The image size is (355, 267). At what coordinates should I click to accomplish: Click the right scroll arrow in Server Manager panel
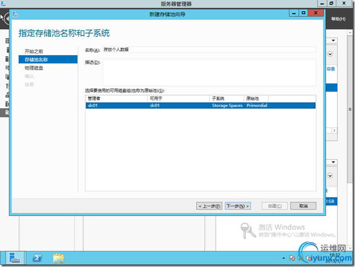pos(334,131)
